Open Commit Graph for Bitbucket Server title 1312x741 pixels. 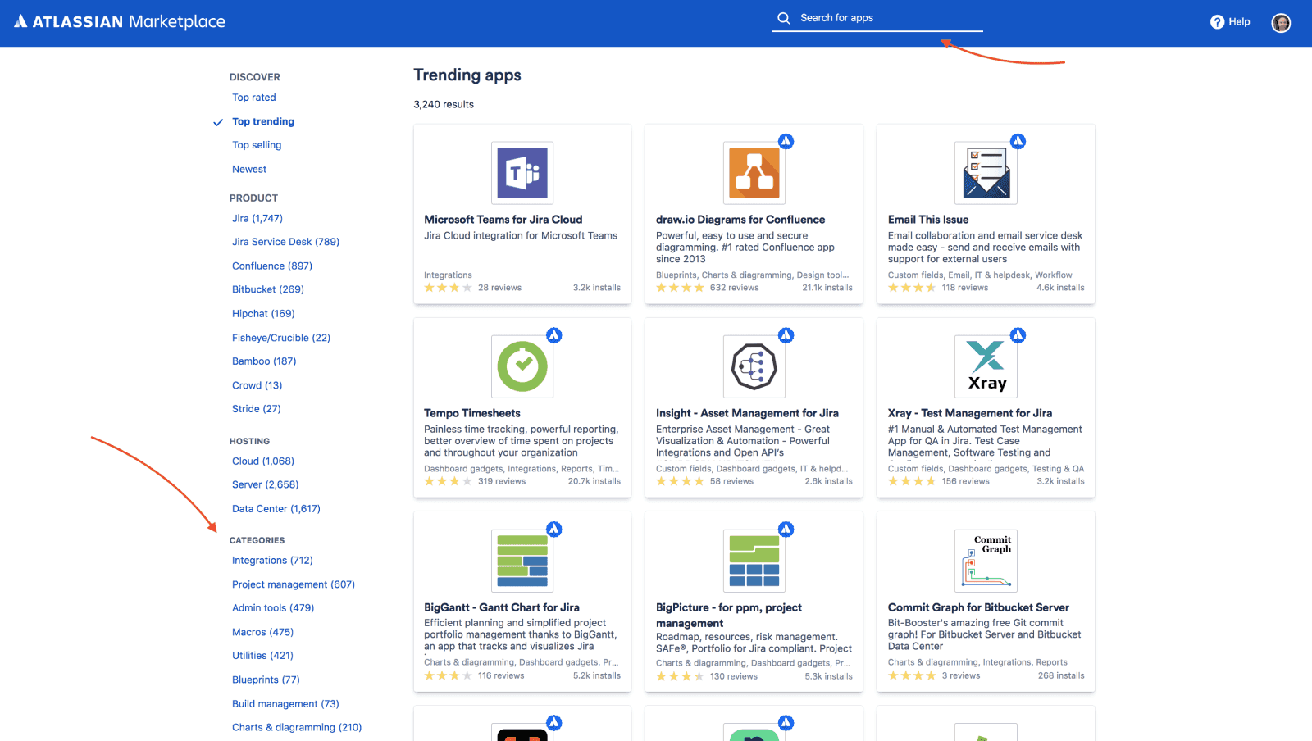978,607
